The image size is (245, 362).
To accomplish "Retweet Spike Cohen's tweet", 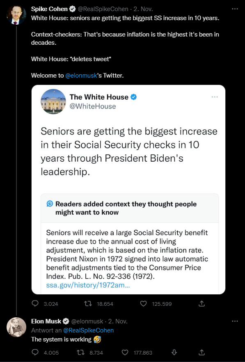I will (x=88, y=303).
